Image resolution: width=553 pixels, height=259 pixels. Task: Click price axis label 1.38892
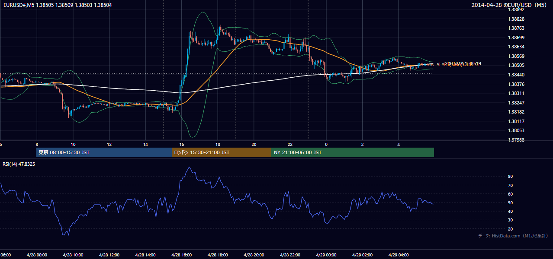tap(517, 9)
